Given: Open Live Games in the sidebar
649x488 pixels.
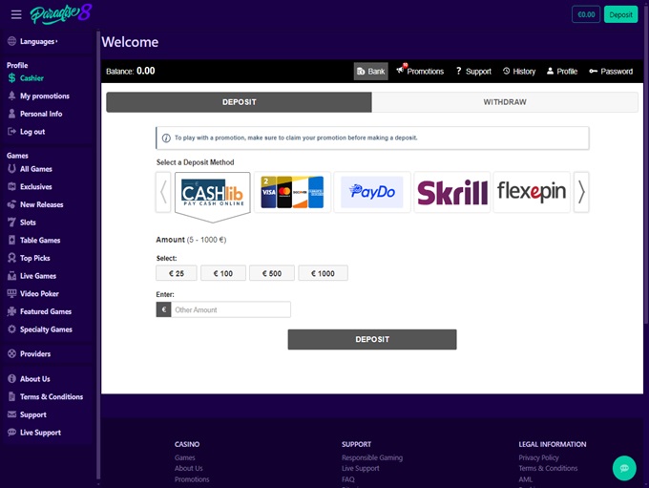Looking at the screenshot, I should pos(38,276).
